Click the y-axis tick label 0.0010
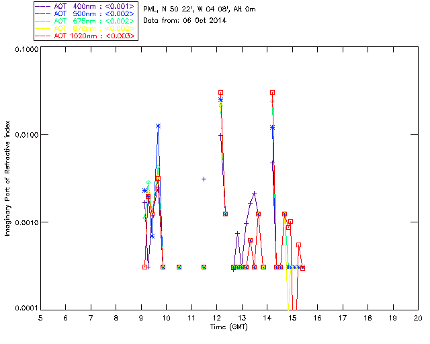The height and width of the screenshot is (344, 430). (x=26, y=222)
